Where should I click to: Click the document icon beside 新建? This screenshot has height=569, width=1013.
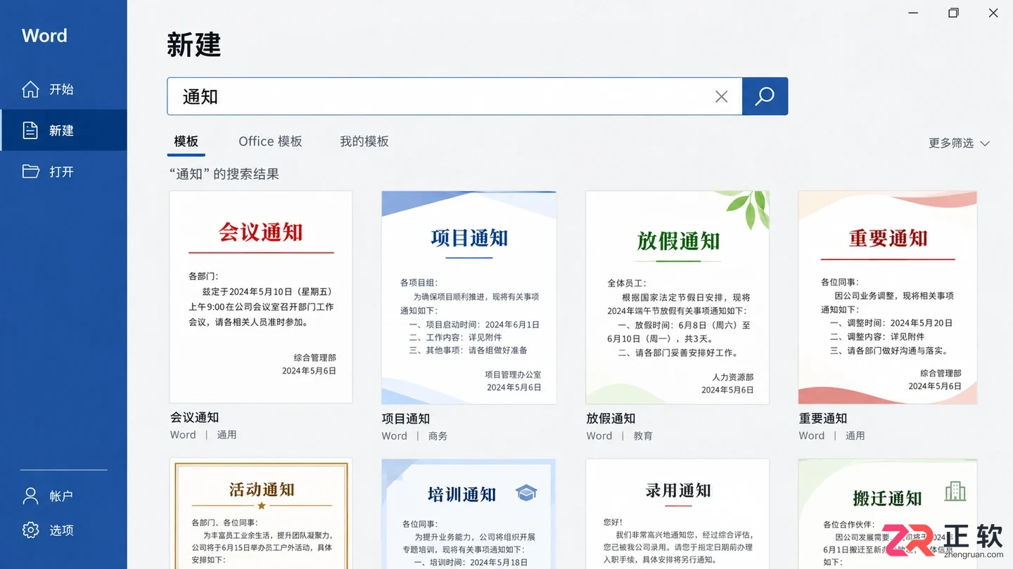(30, 130)
